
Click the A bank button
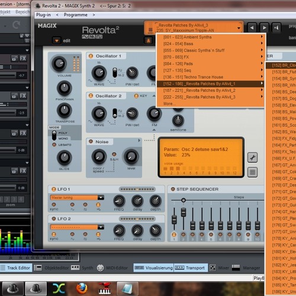(x=149, y=41)
